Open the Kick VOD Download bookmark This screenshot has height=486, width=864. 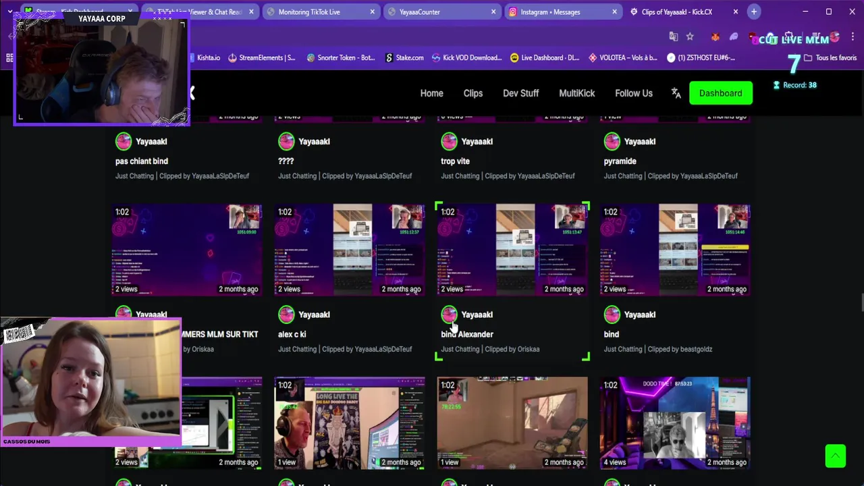click(x=467, y=58)
